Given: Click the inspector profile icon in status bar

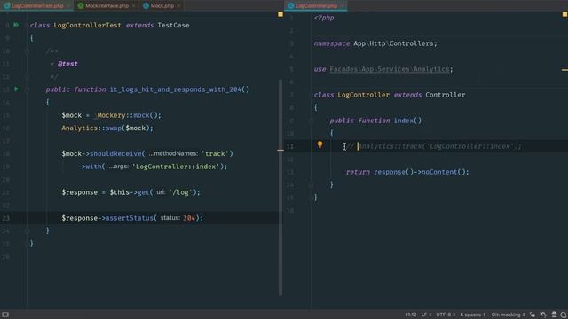Looking at the screenshot, I should point(554,315).
